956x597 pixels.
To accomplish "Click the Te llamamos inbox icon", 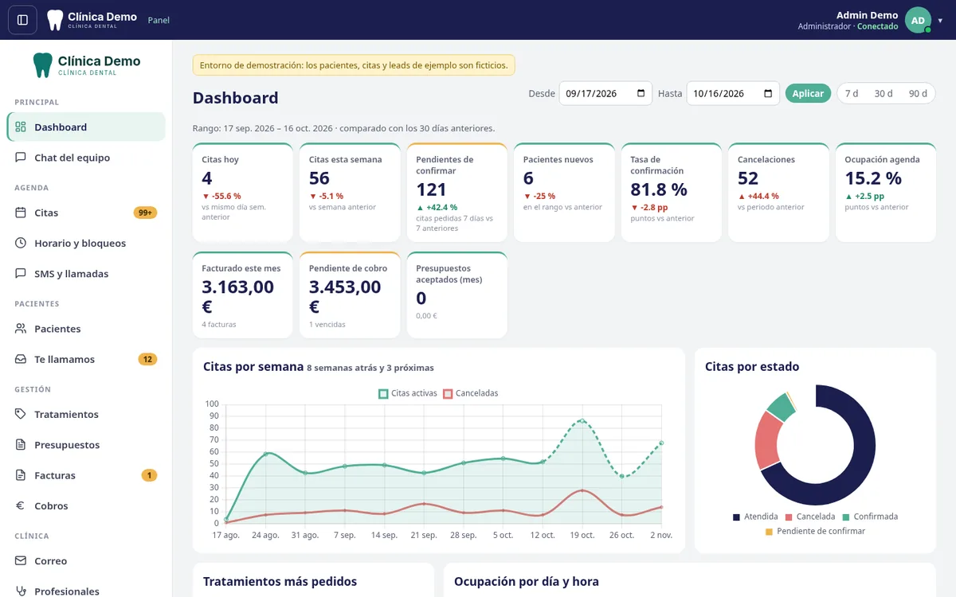I will [x=21, y=359].
